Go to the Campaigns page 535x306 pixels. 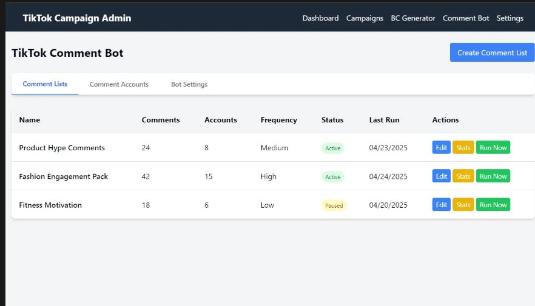coord(365,18)
